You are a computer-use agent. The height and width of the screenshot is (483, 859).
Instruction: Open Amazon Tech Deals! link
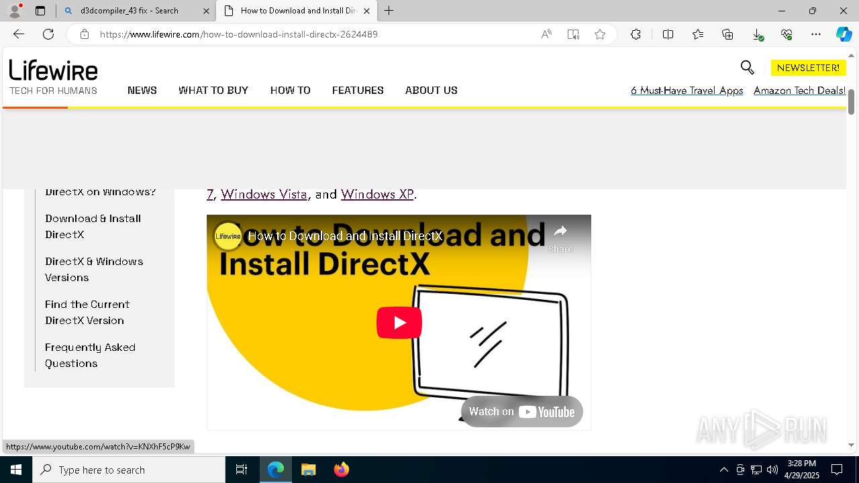[799, 90]
